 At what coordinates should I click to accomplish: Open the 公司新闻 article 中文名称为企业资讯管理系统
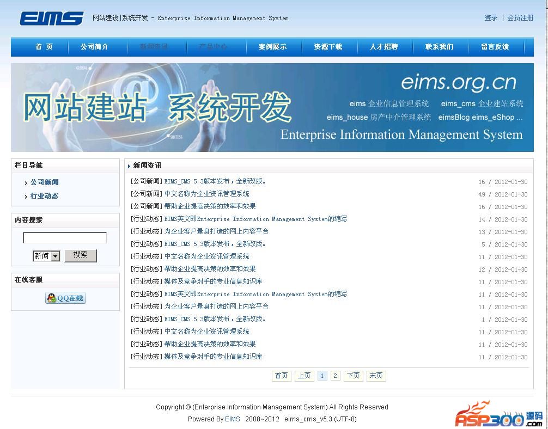click(x=206, y=194)
